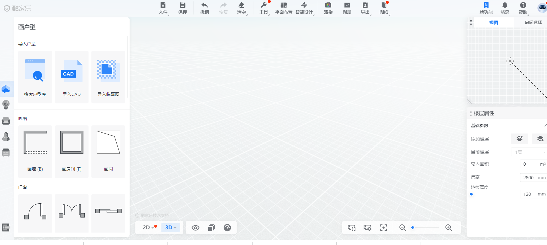Click the add floor above icon

pos(520,139)
